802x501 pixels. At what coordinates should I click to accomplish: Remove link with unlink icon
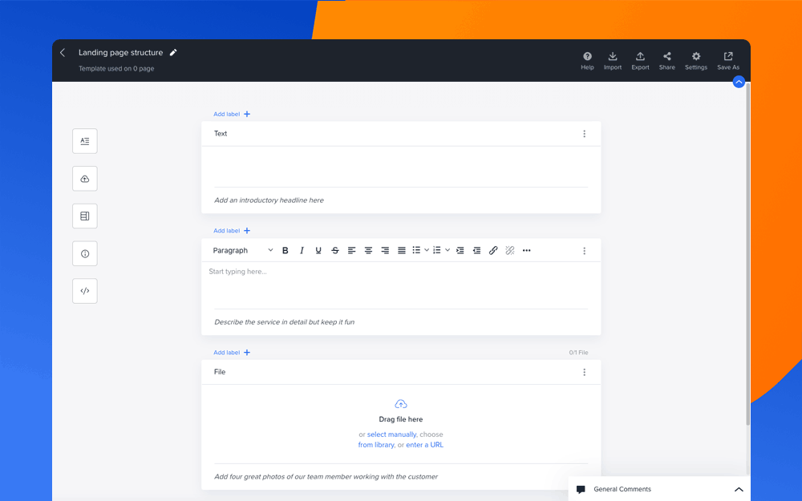[510, 250]
